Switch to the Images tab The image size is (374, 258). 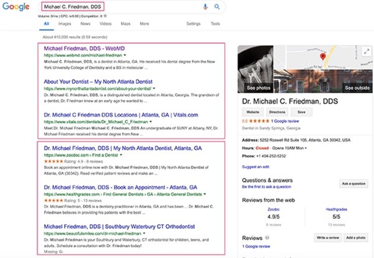[x=65, y=24]
